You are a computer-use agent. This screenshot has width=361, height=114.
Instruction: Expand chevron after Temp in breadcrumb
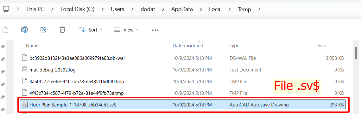[259, 9]
